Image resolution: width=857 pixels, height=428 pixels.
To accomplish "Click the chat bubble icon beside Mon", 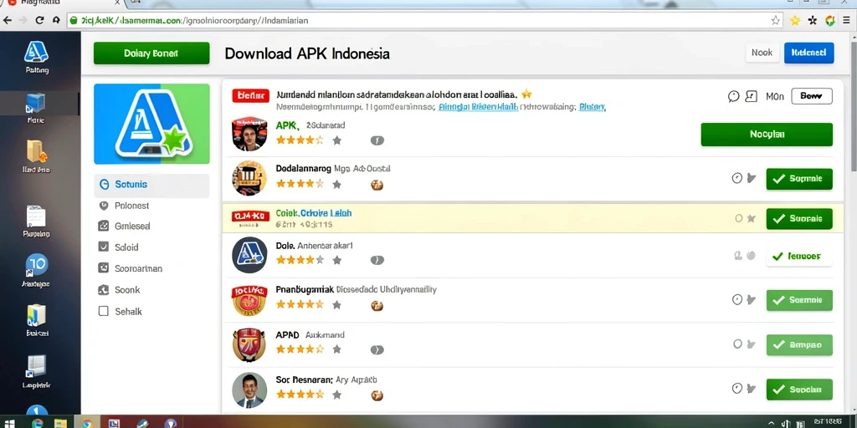I will pyautogui.click(x=733, y=97).
